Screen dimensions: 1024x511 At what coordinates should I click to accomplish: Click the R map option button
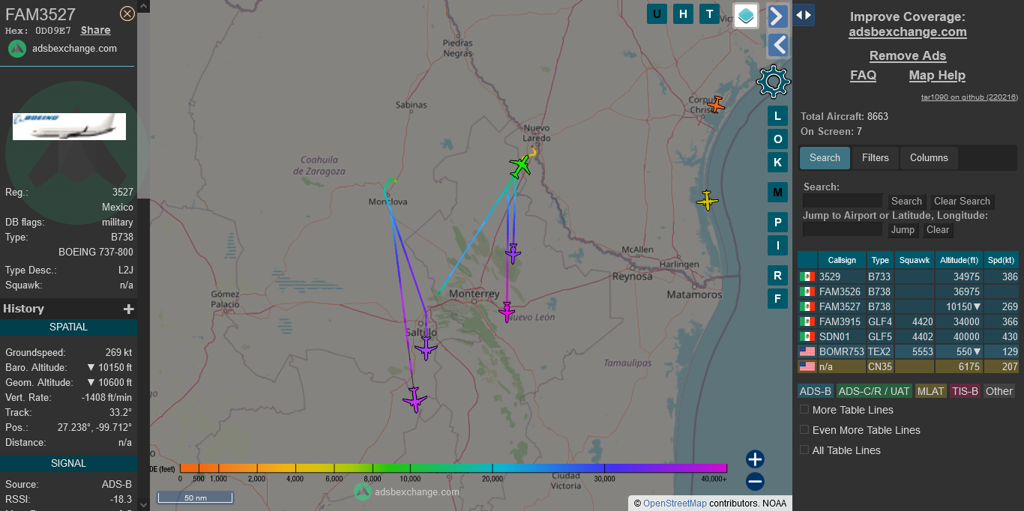[777, 276]
